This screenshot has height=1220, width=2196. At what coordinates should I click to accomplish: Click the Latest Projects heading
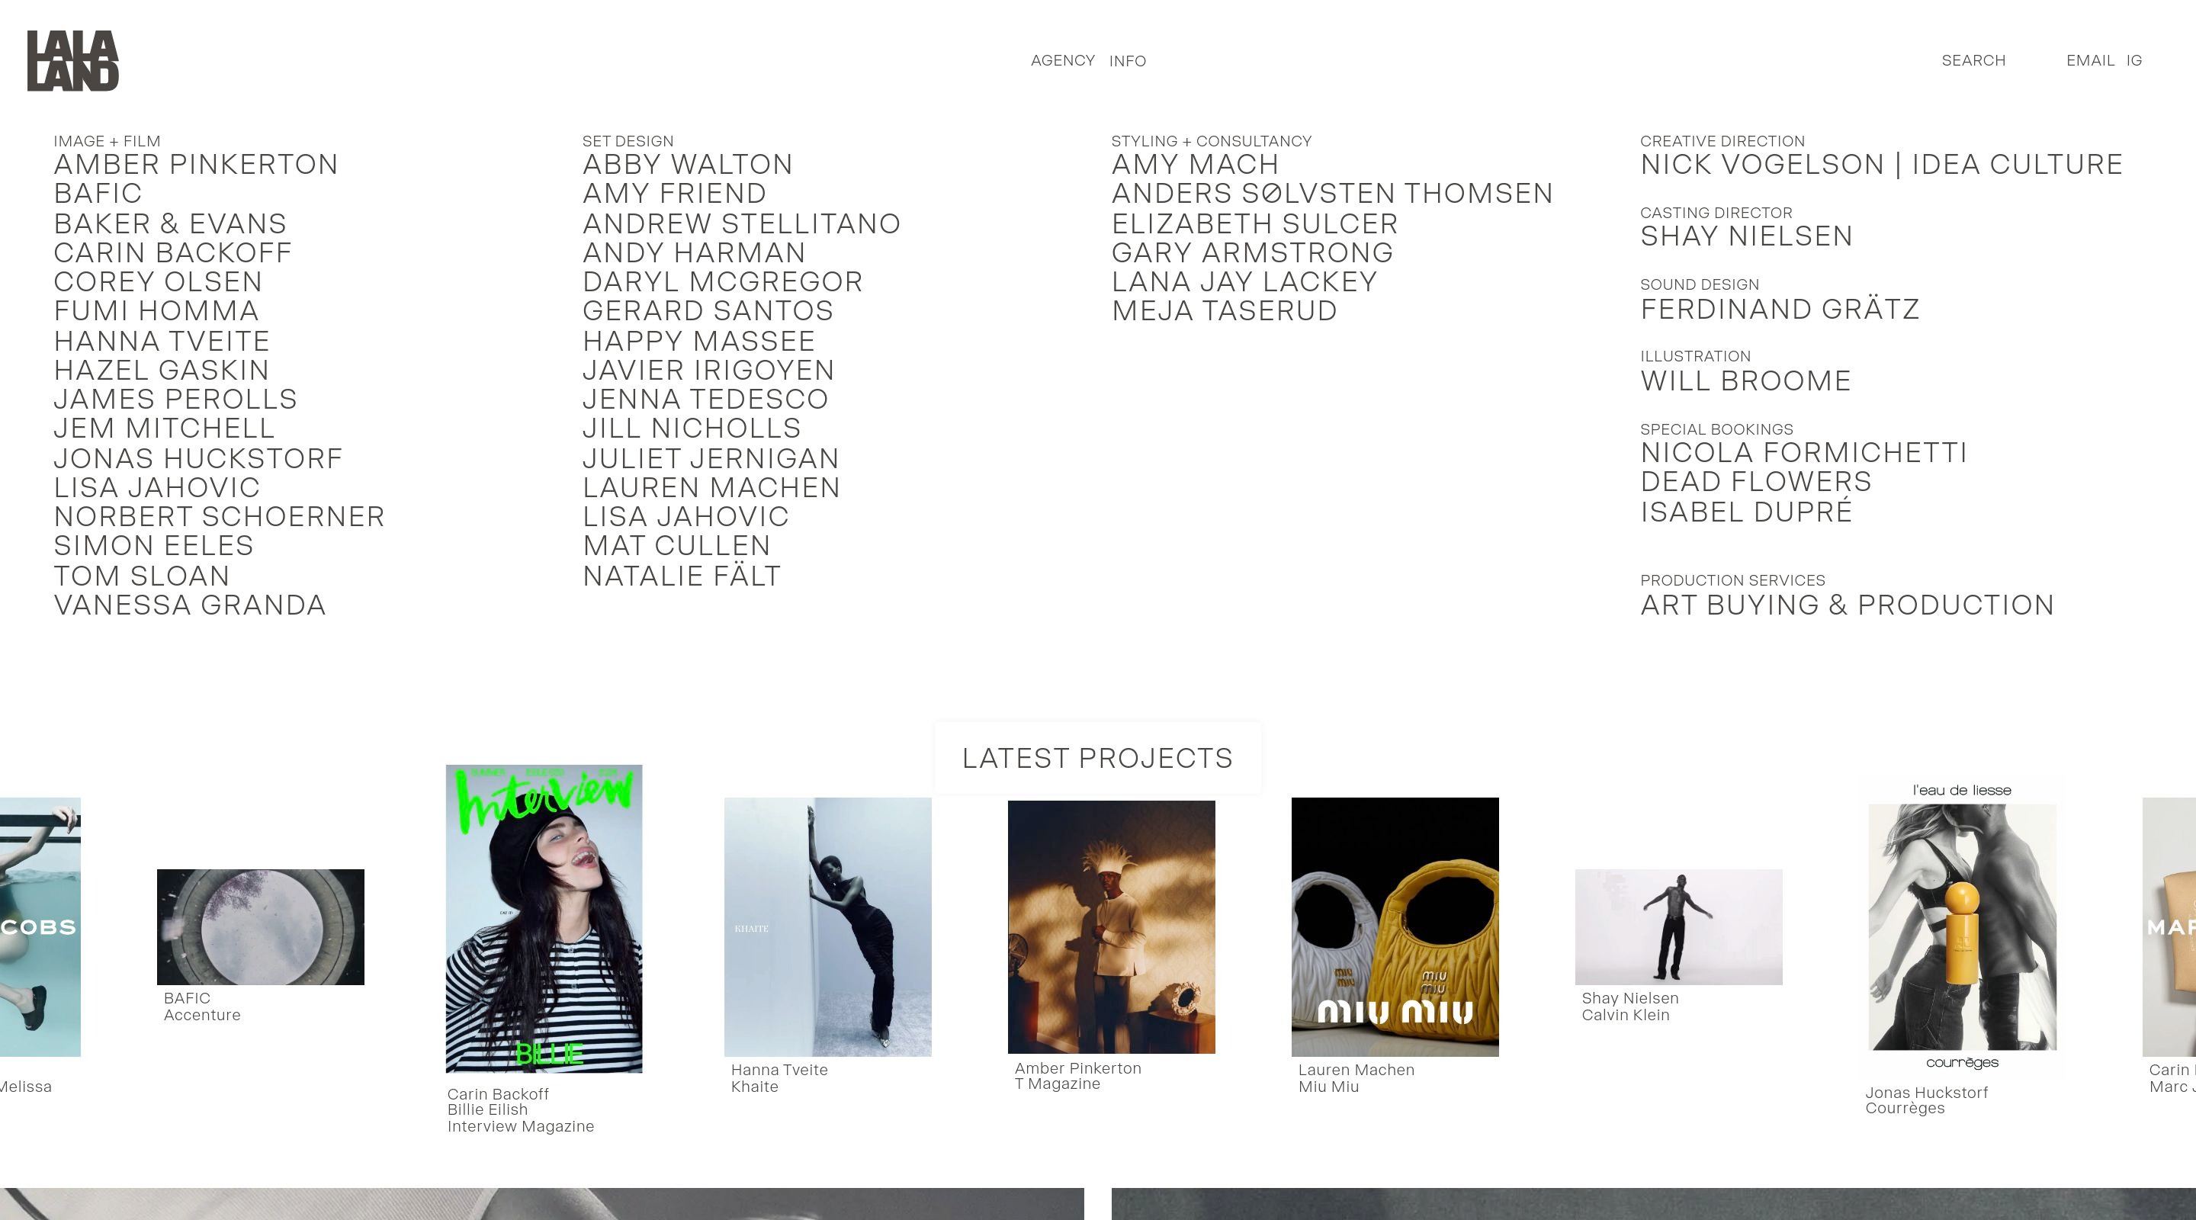[1097, 758]
